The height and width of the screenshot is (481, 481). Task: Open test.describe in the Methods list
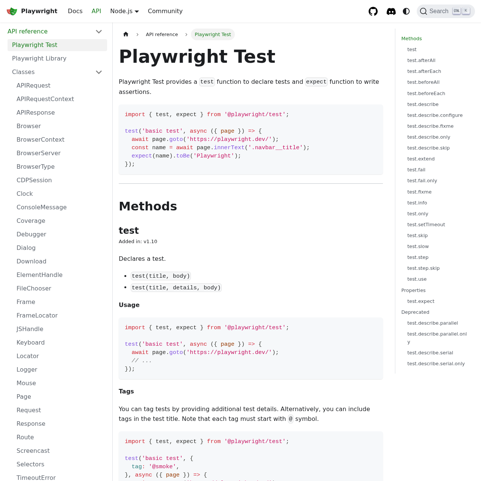click(x=423, y=104)
